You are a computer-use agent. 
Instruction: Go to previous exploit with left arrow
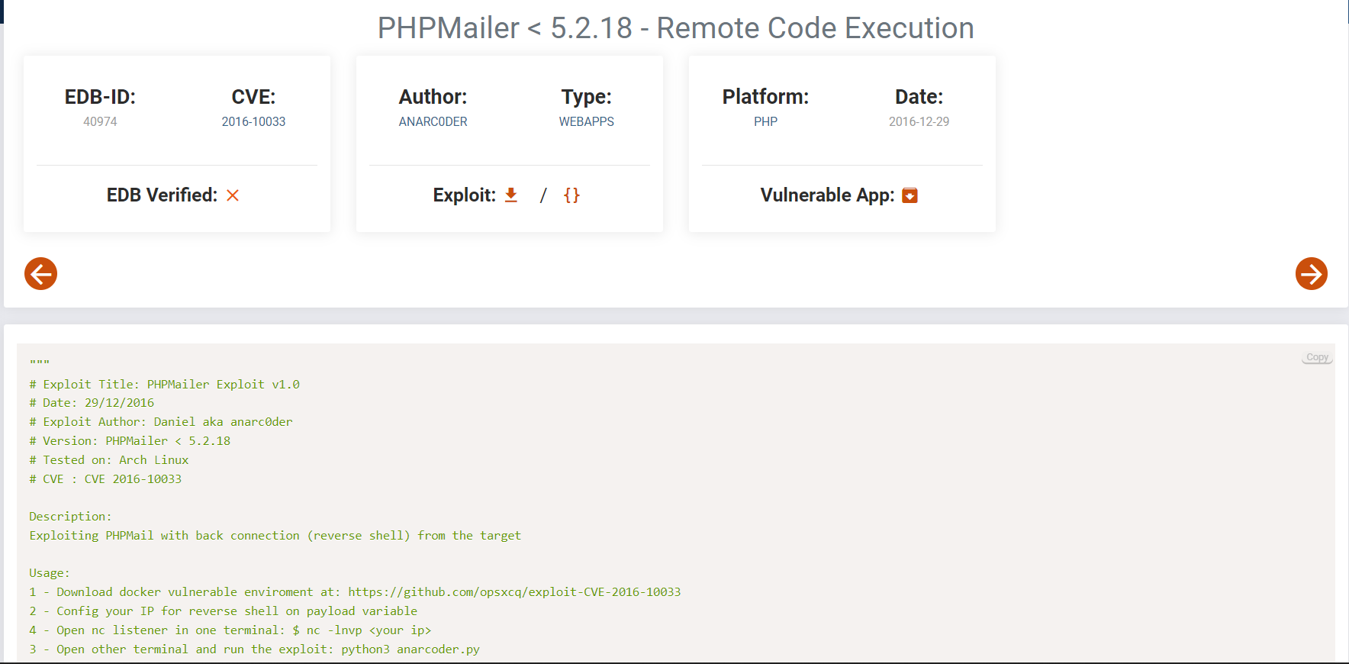[40, 273]
